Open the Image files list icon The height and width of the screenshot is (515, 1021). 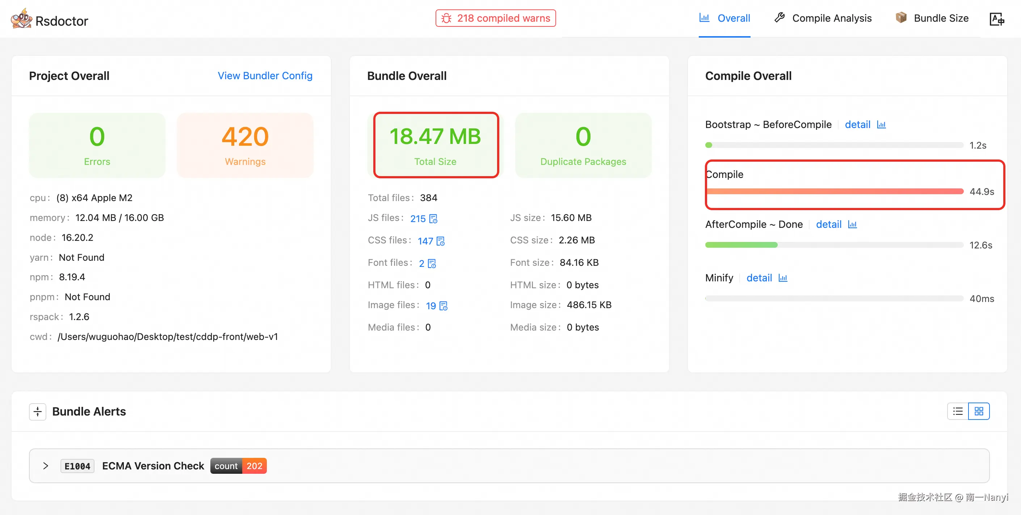tap(443, 306)
